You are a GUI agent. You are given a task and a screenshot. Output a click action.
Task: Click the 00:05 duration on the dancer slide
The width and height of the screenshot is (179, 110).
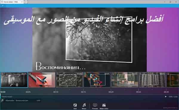click(107, 74)
